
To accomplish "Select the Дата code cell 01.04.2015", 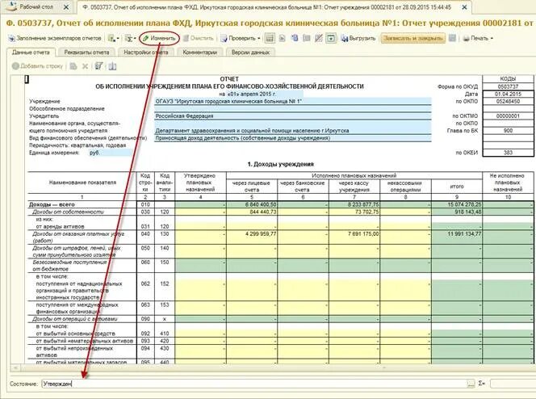I will click(508, 94).
